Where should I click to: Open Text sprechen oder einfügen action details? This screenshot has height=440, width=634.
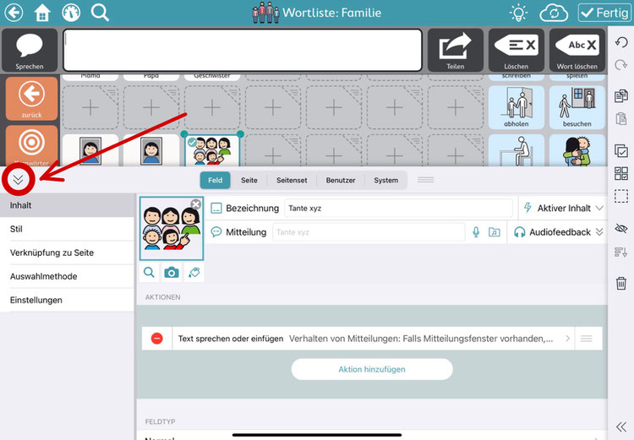click(372, 339)
